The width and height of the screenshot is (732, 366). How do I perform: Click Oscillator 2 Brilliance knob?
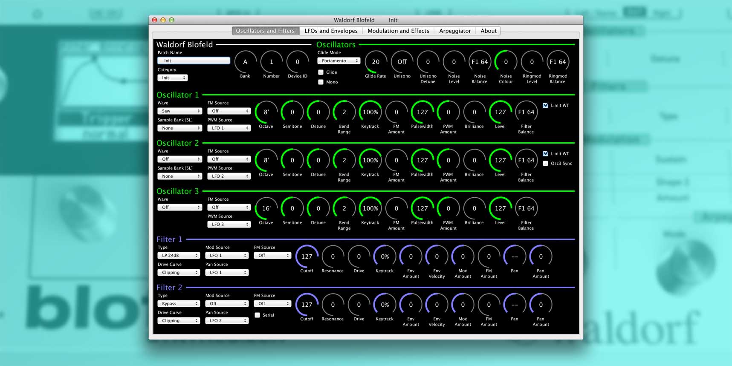[474, 160]
